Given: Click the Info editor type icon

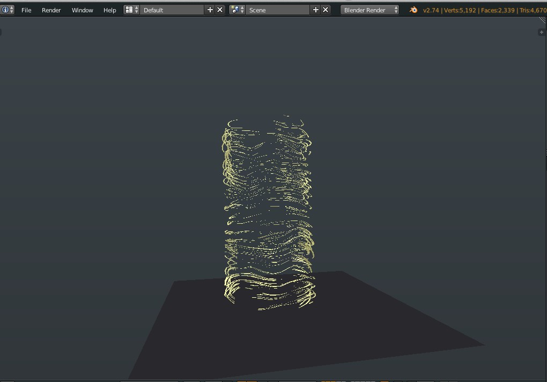Looking at the screenshot, I should pos(5,10).
